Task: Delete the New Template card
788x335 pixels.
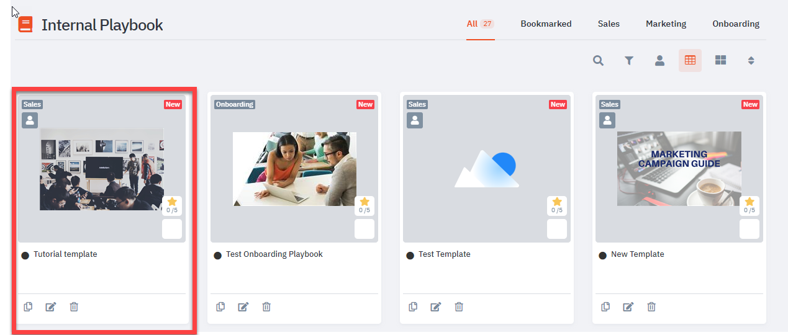Action: [651, 306]
